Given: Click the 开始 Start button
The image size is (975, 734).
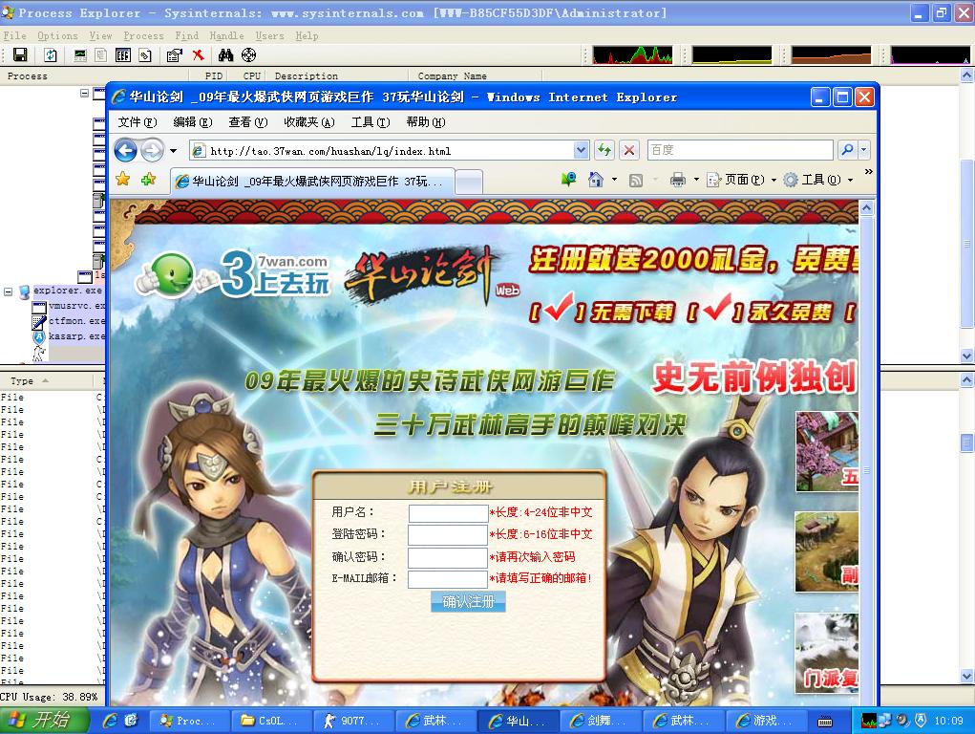Looking at the screenshot, I should (44, 721).
